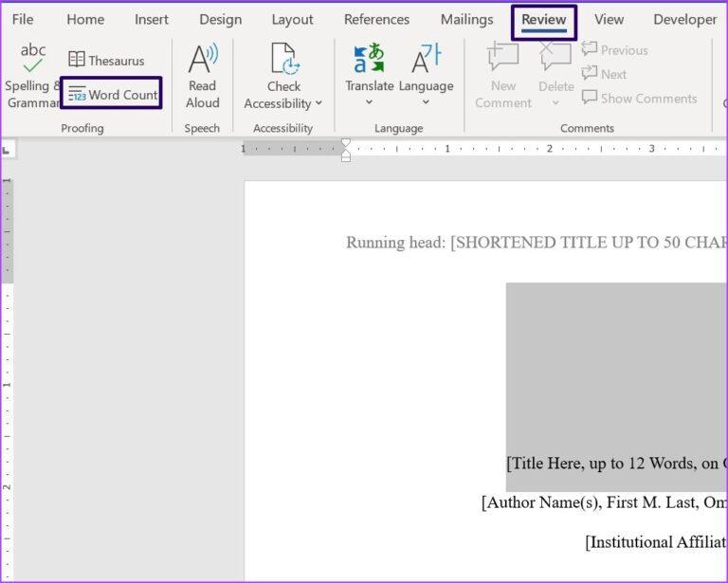Switch to the Design tab
The height and width of the screenshot is (583, 728).
[x=221, y=20]
